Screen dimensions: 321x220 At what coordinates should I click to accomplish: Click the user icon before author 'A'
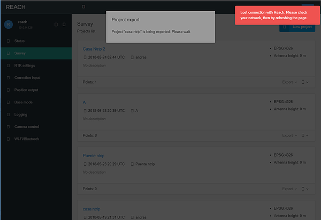click(x=132, y=111)
